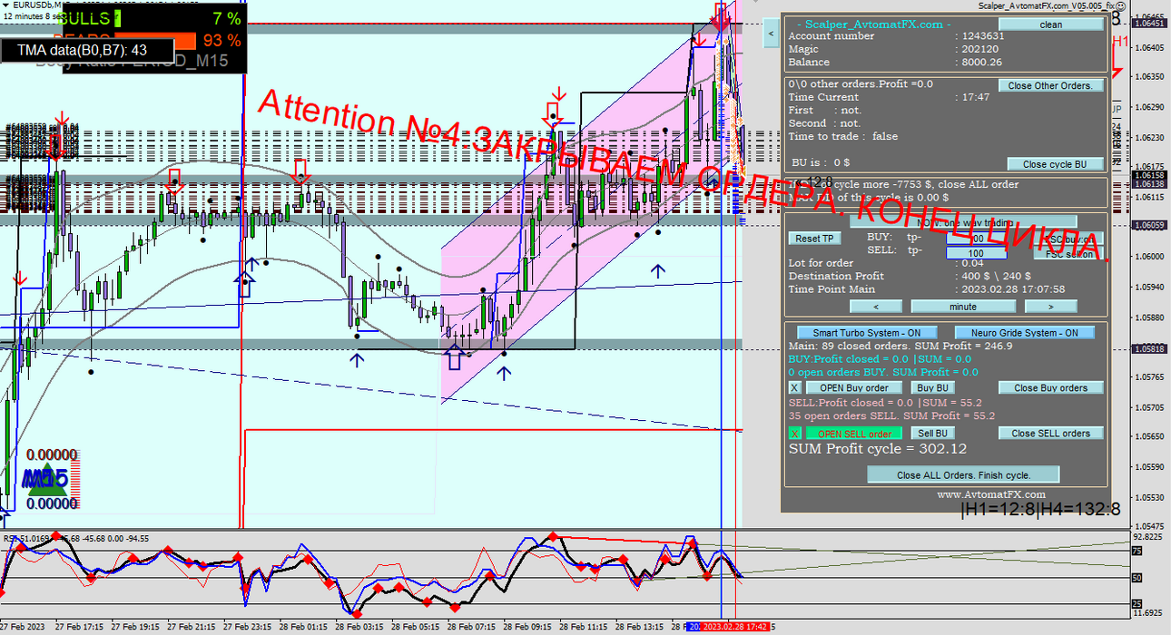Viewport: 1171px width, 635px height.
Task: Click the Reset TP button
Action: point(814,239)
